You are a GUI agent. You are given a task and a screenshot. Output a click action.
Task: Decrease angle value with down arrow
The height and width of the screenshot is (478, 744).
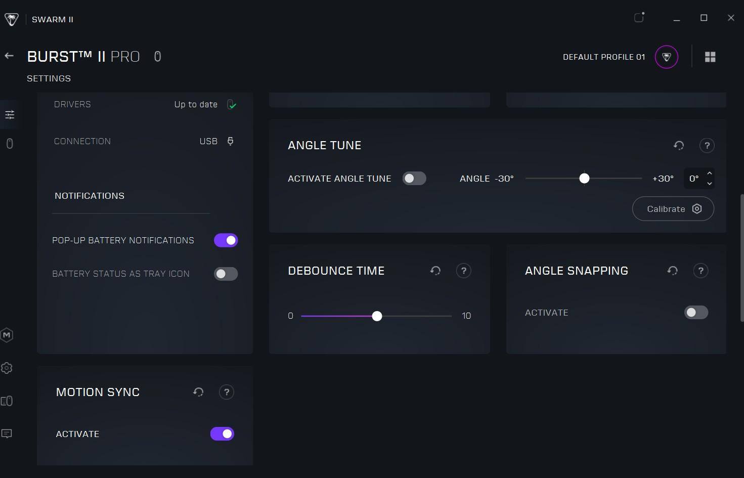tap(709, 184)
